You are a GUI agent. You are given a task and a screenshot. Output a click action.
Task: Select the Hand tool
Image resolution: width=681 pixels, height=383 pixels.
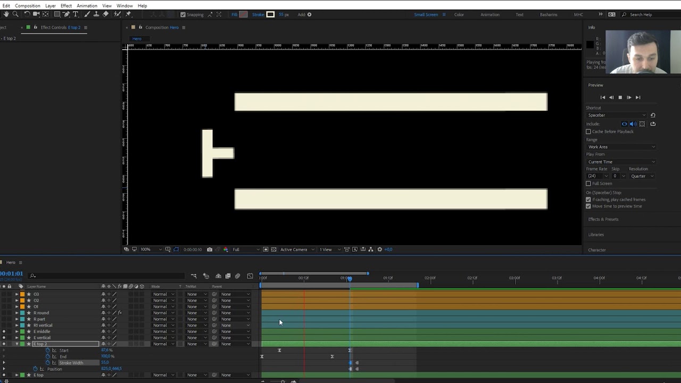coord(6,14)
